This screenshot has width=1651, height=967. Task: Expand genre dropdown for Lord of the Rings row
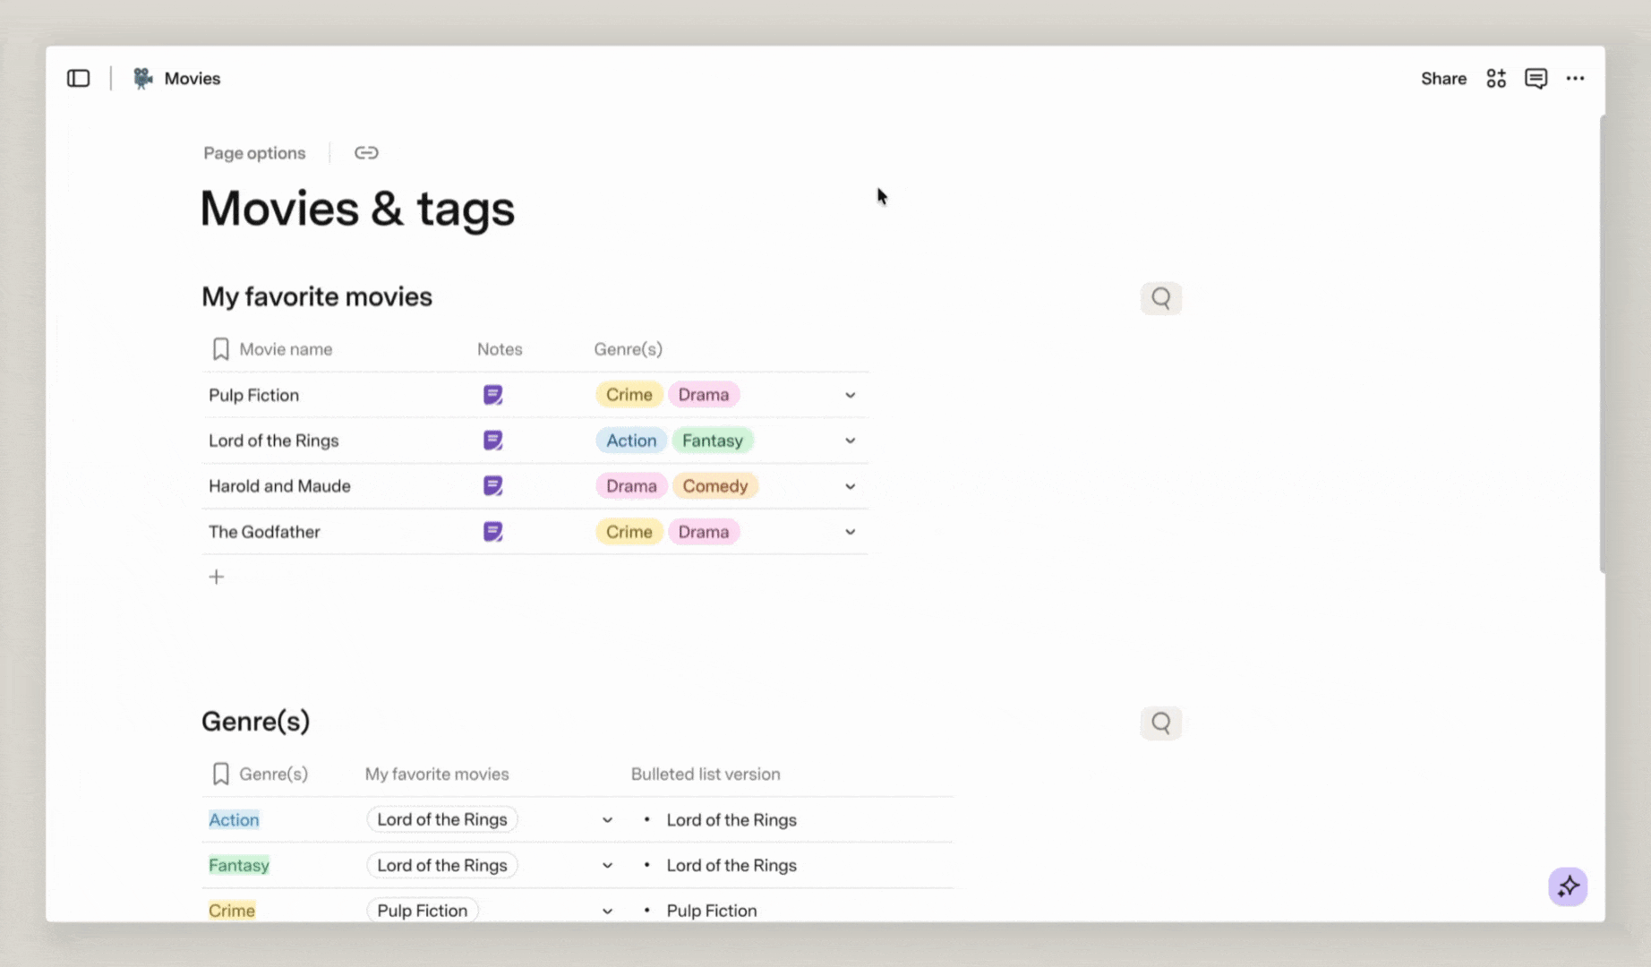(x=850, y=441)
